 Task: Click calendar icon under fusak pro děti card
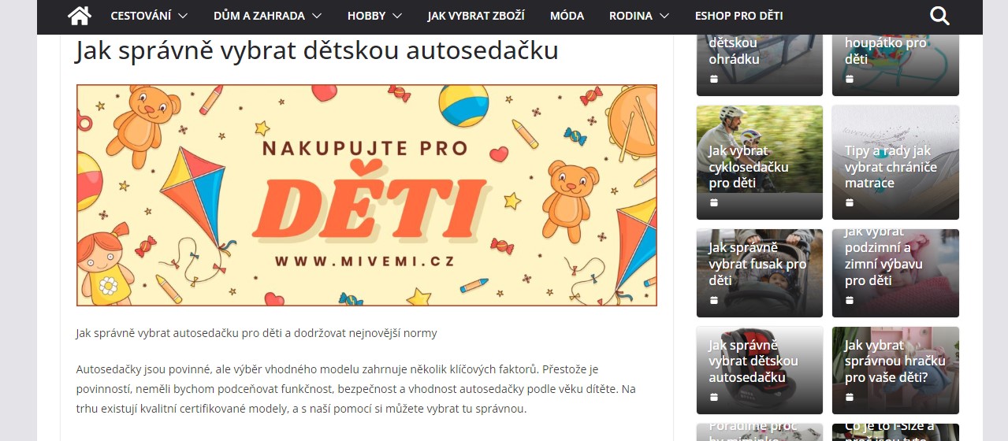click(713, 300)
